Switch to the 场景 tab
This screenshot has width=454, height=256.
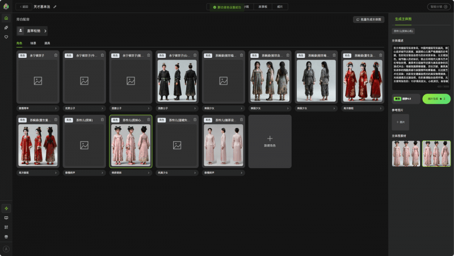point(33,43)
